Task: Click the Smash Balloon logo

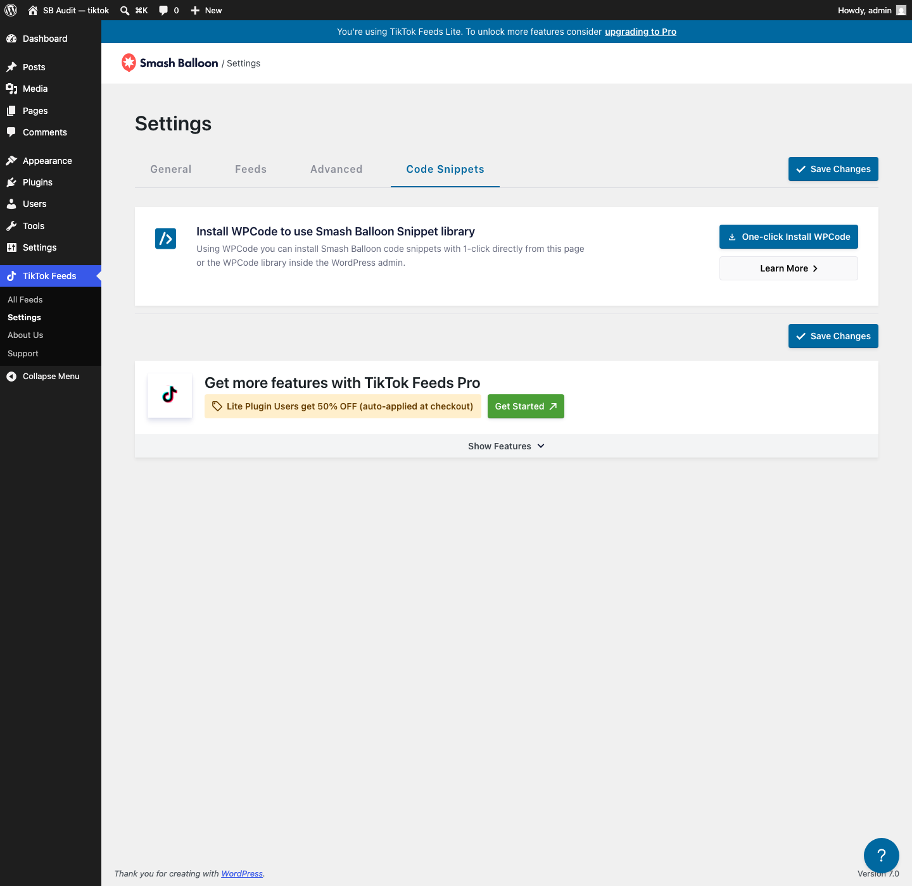Action: (170, 63)
